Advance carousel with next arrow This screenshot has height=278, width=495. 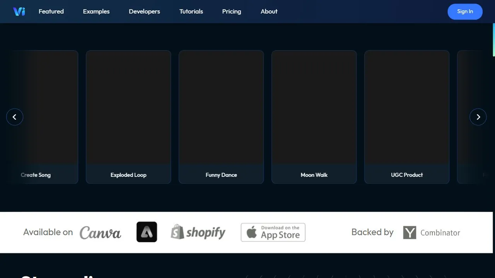point(478,117)
